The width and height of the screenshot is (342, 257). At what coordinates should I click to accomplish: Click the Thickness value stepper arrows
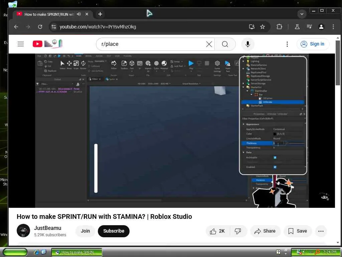[x=284, y=143]
